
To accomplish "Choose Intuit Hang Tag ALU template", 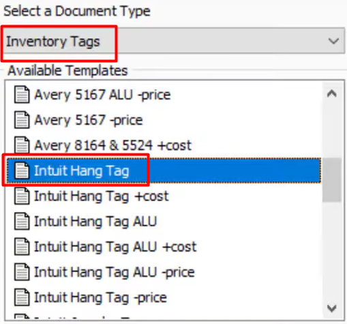I will 95,222.
